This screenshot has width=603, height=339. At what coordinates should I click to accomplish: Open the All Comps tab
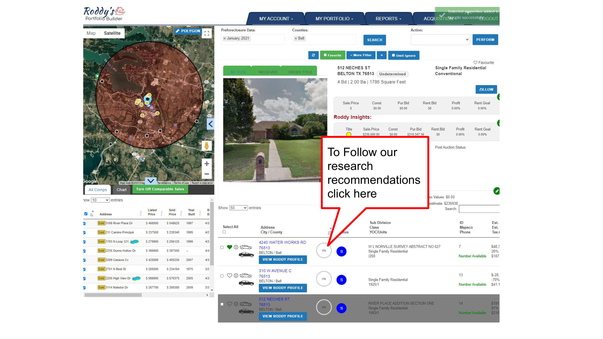(98, 190)
